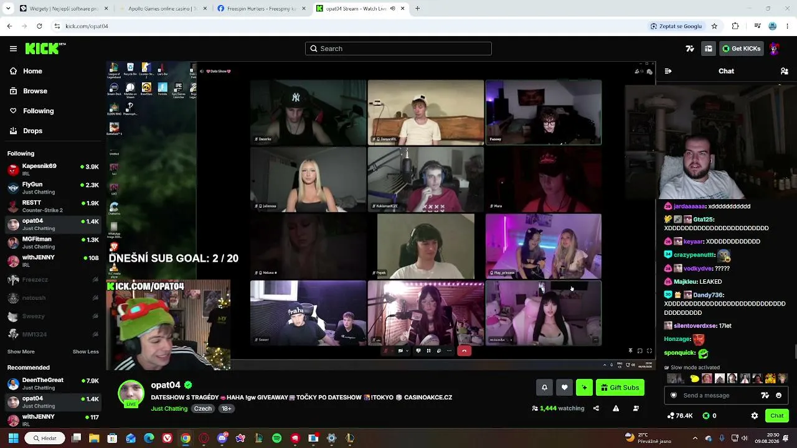Collapse Following list with Show Less

pos(85,352)
